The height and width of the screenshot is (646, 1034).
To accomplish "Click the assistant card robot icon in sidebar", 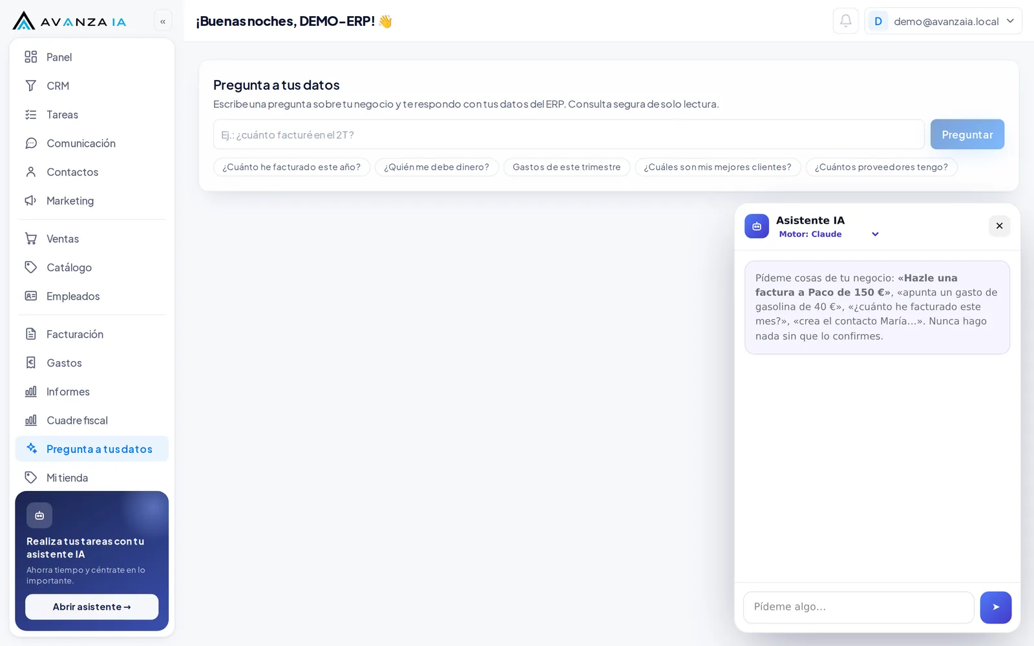I will point(39,516).
